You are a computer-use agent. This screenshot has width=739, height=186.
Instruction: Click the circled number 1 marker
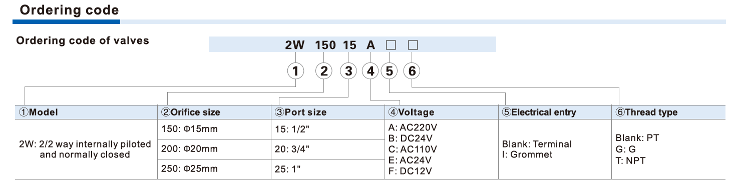coord(295,71)
